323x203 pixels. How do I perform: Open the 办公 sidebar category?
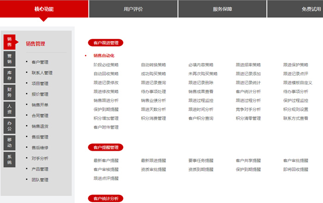10,126
